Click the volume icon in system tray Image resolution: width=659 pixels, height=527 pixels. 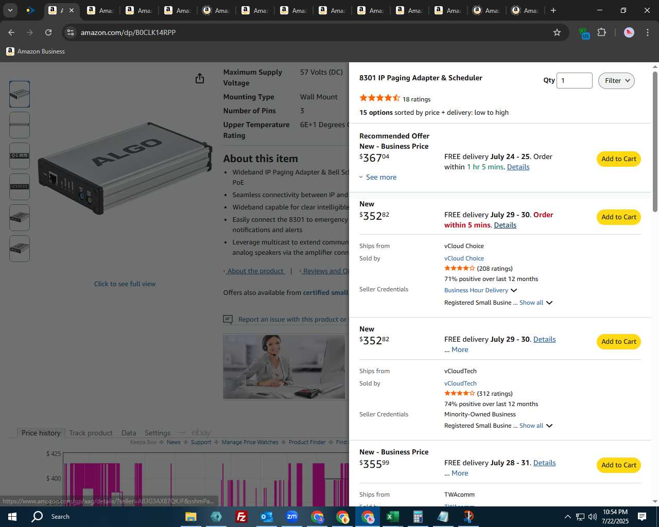[x=593, y=517]
